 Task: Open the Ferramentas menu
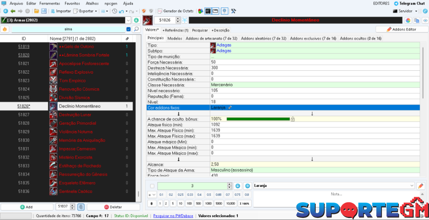pyautogui.click(x=49, y=3)
